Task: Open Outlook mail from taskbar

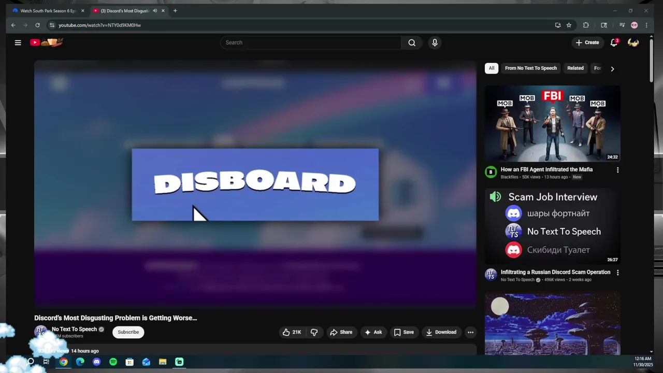Action: click(x=146, y=362)
